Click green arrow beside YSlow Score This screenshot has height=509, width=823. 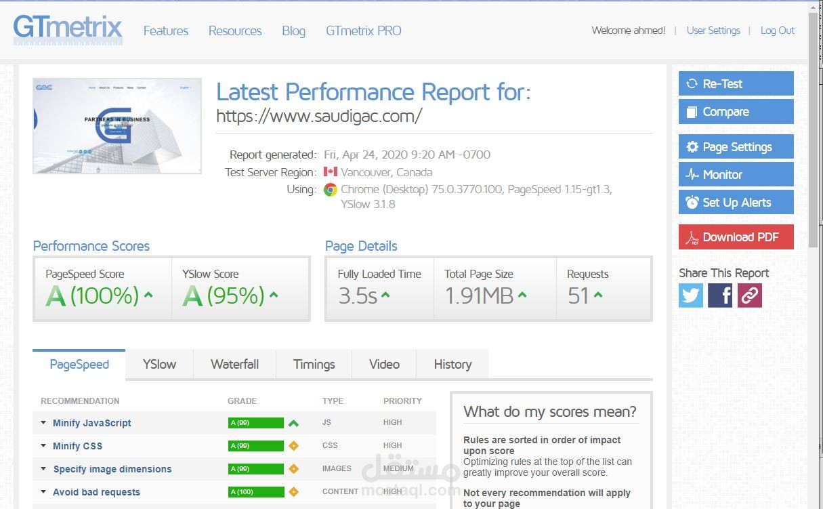coord(274,295)
